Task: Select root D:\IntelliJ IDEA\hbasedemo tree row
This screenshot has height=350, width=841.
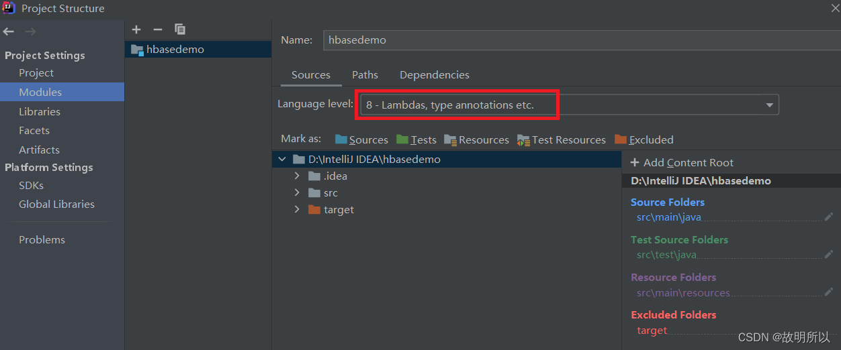Action: [447, 160]
